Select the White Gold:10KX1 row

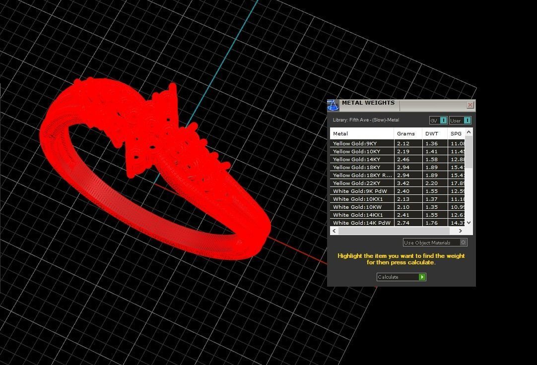pos(398,199)
